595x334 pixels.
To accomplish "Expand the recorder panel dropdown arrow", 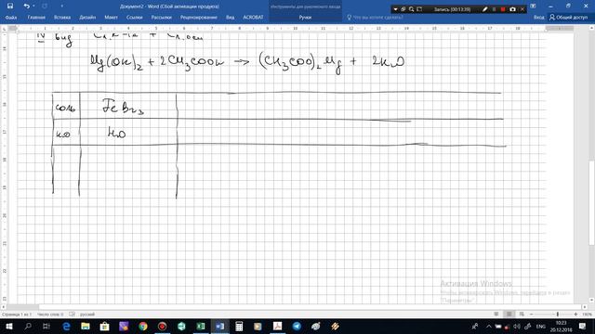I will pos(395,9).
